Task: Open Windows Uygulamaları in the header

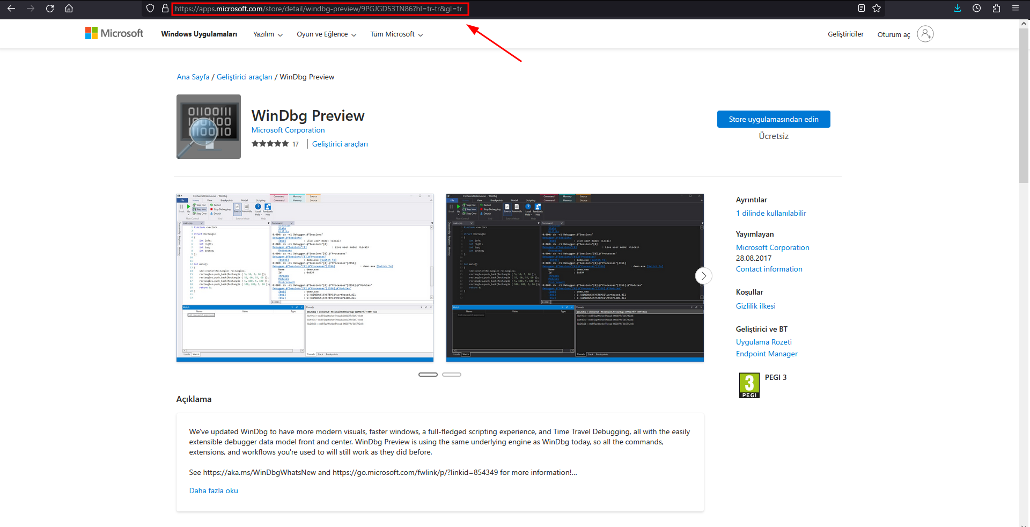Action: 199,34
